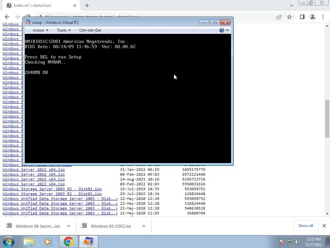Click the file size 6972221440 text

(x=194, y=174)
